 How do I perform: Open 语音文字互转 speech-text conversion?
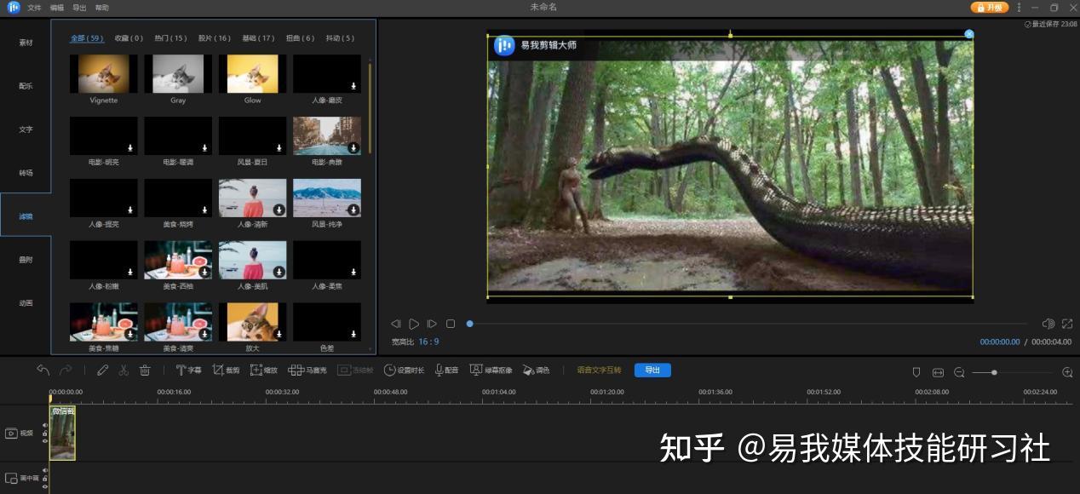point(599,370)
